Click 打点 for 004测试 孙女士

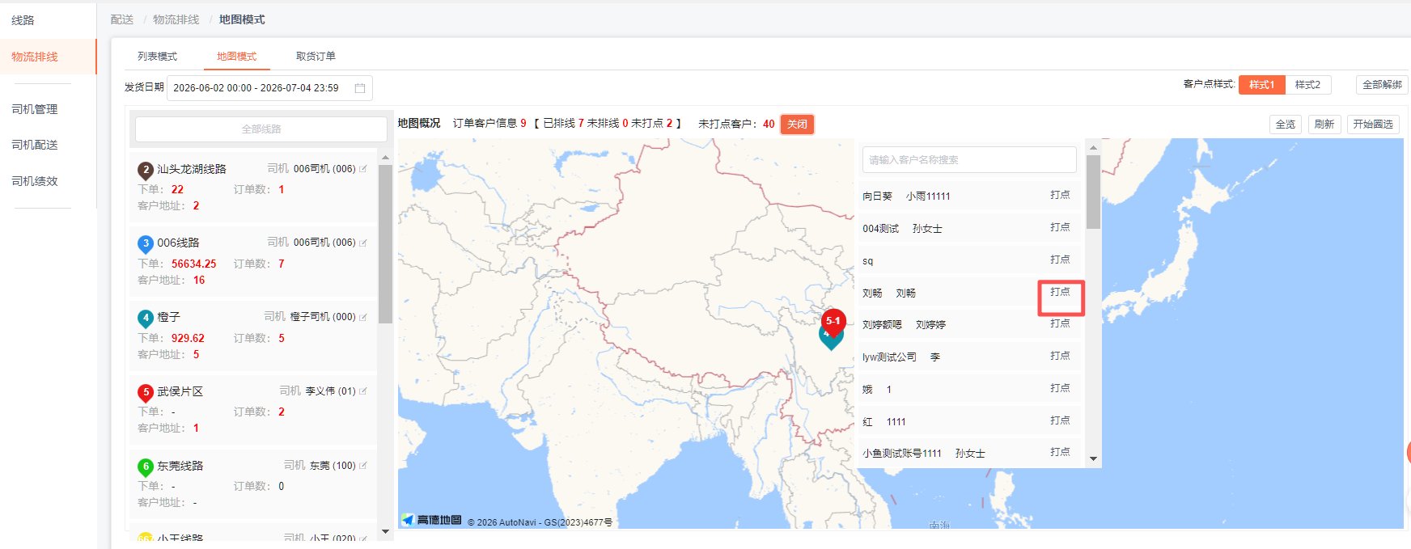pos(1060,227)
